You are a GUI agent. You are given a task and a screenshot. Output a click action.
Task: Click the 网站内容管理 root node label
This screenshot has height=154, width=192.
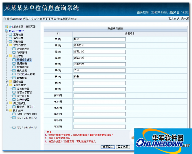coord(16,31)
